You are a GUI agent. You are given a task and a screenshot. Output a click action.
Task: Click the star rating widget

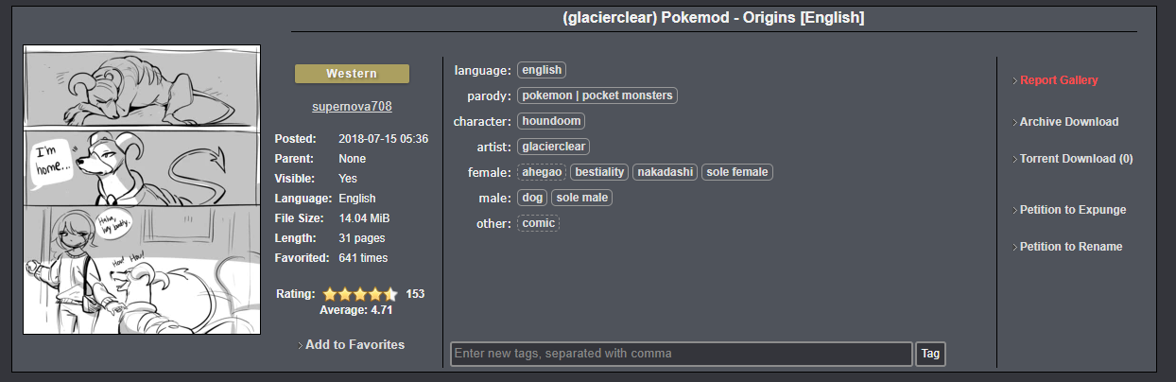[360, 294]
